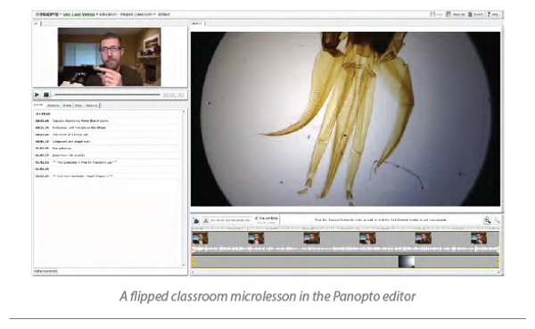Viewport: 535px width, 329px height.
Task: Click the first presenter thumbnail in the timeline
Action: pyautogui.click(x=201, y=238)
